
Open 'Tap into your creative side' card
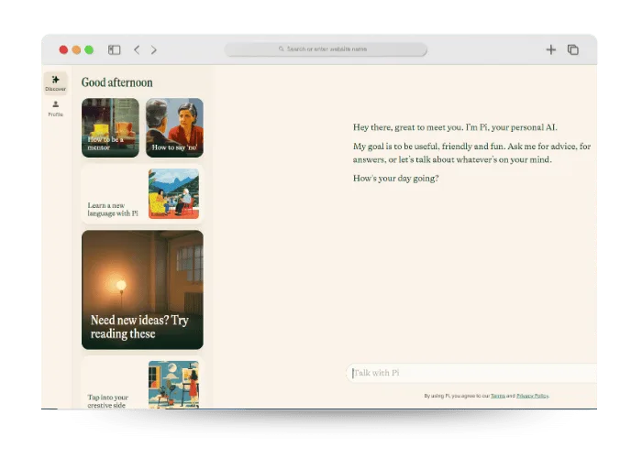coord(142,383)
